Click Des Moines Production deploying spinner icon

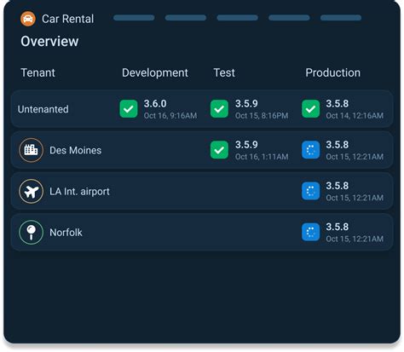click(x=310, y=150)
